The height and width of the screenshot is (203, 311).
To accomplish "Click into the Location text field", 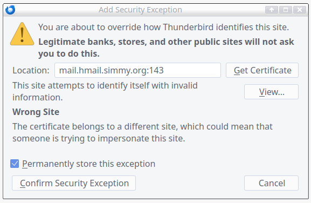I will (x=137, y=70).
